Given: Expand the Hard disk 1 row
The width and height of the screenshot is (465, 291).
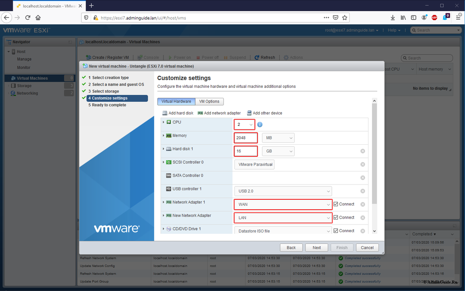Looking at the screenshot, I should [x=164, y=149].
